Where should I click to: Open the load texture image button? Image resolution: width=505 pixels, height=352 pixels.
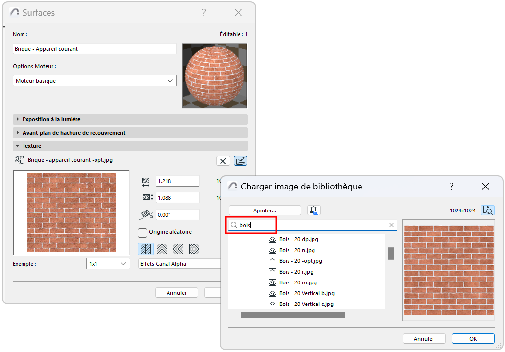click(x=240, y=161)
